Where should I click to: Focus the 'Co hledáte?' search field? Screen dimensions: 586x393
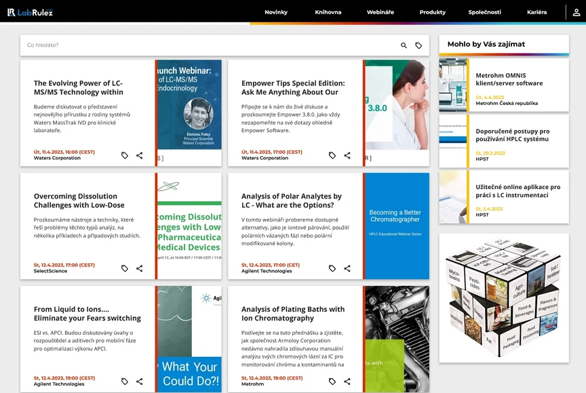point(210,45)
